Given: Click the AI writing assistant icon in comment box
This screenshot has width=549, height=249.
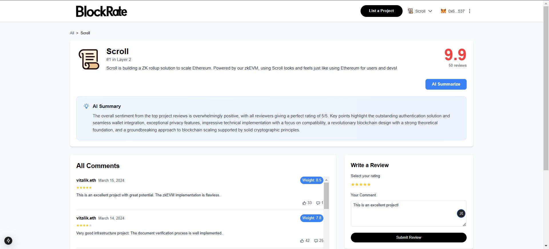Looking at the screenshot, I should coord(461,214).
